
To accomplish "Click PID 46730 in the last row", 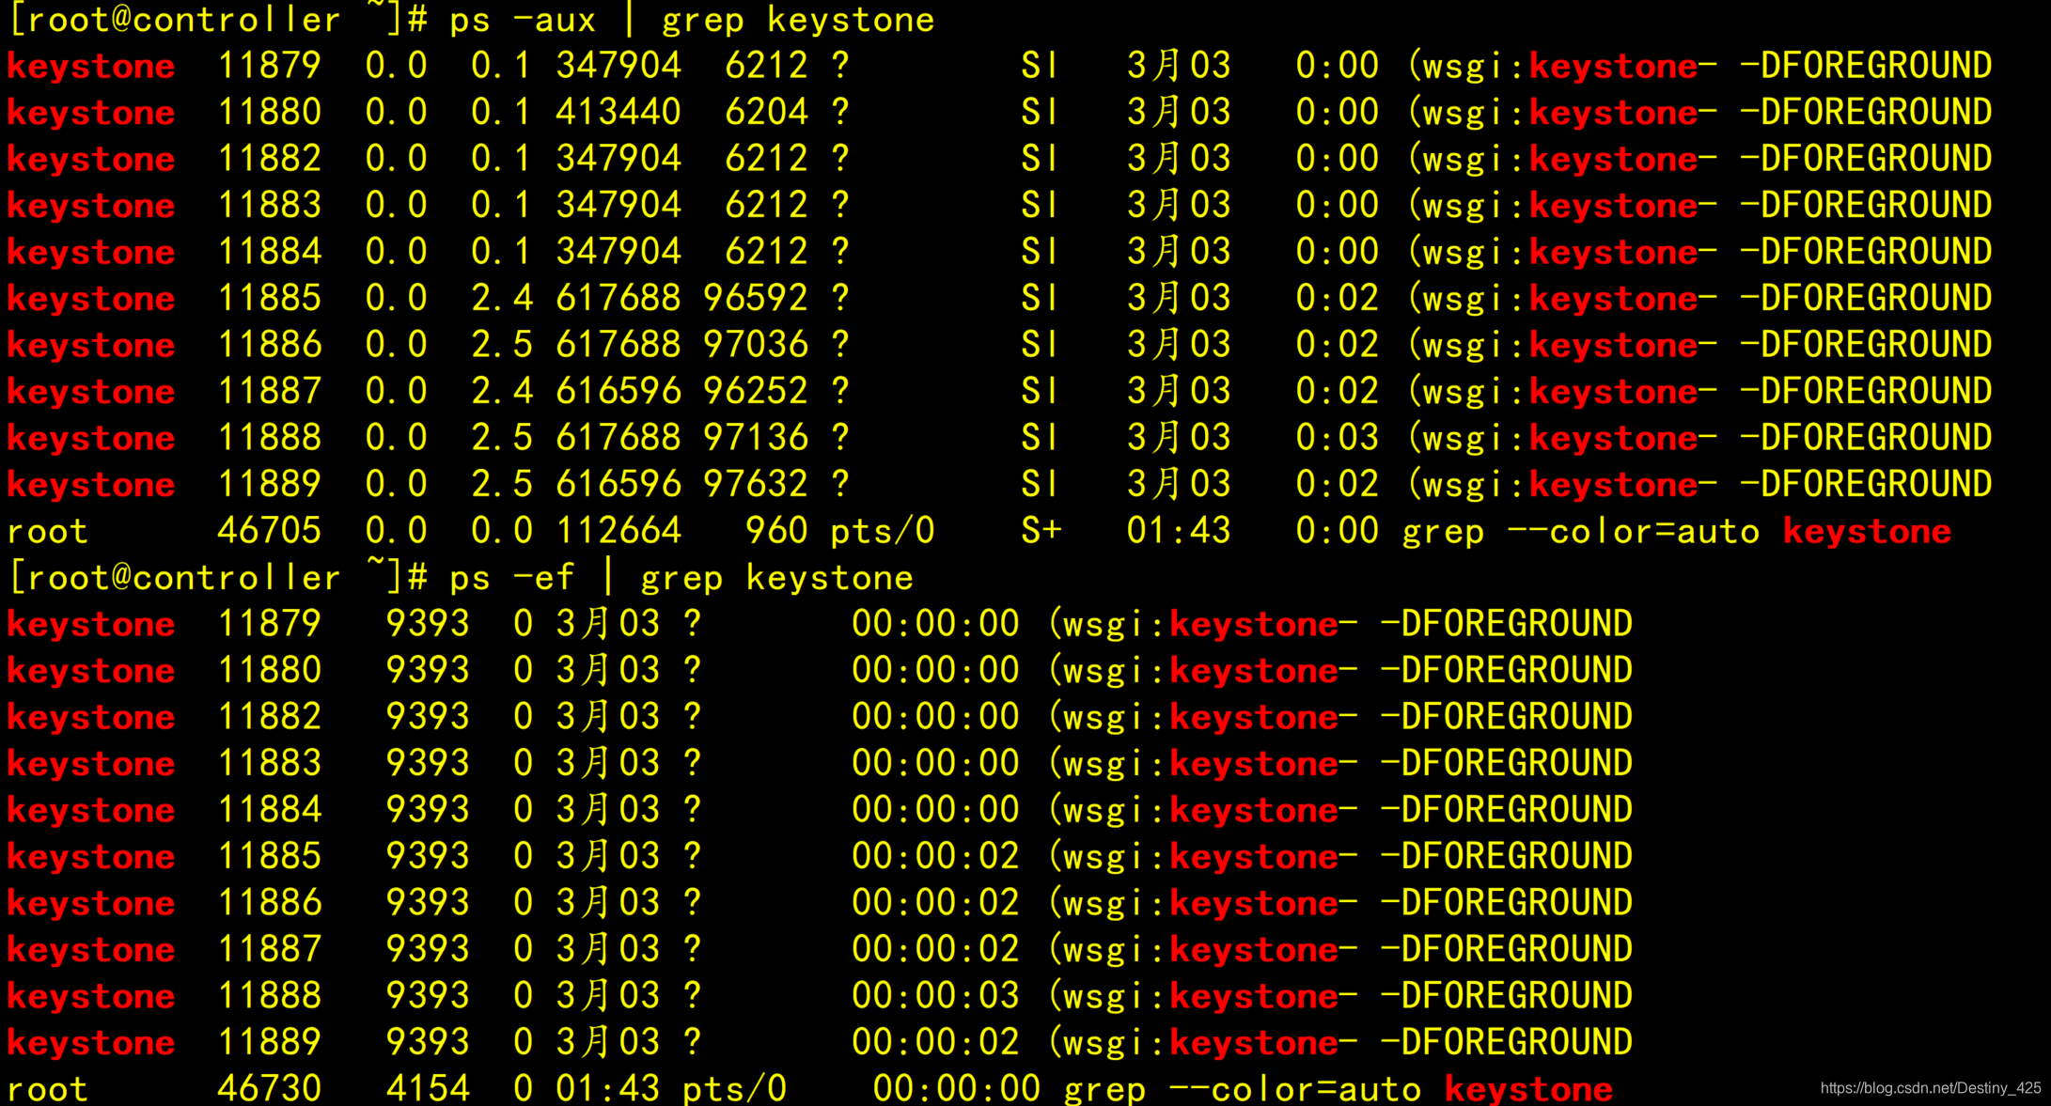I will pos(269,1088).
